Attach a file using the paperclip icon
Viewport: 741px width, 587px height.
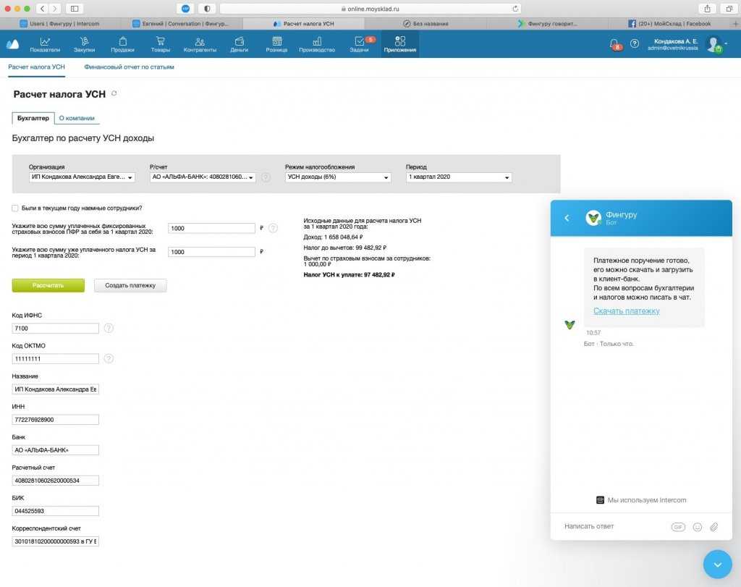(x=714, y=527)
